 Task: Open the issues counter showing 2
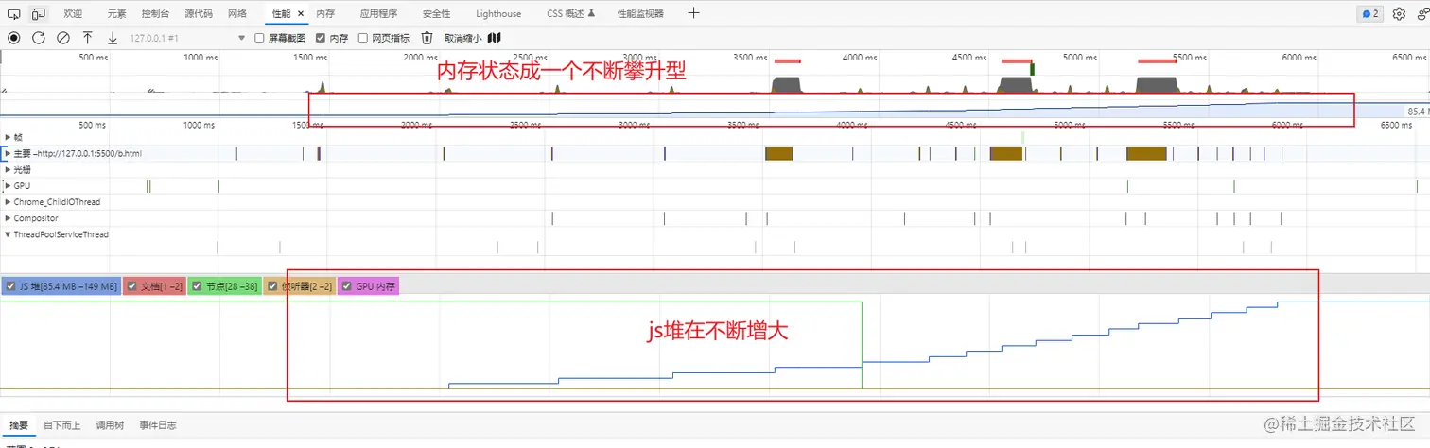pyautogui.click(x=1369, y=14)
